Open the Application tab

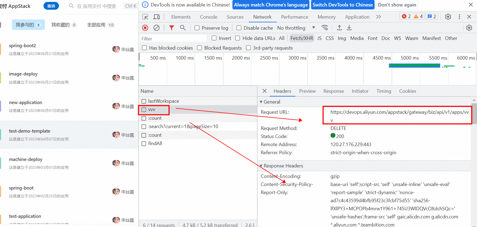click(357, 17)
